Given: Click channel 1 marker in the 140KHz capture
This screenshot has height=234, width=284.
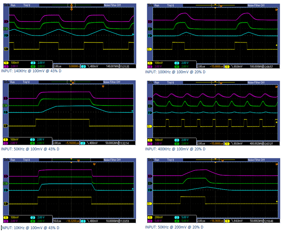Looking at the screenshot, I should 6,49.
